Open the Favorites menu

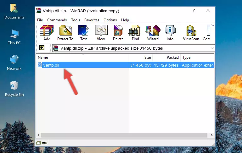(92, 20)
